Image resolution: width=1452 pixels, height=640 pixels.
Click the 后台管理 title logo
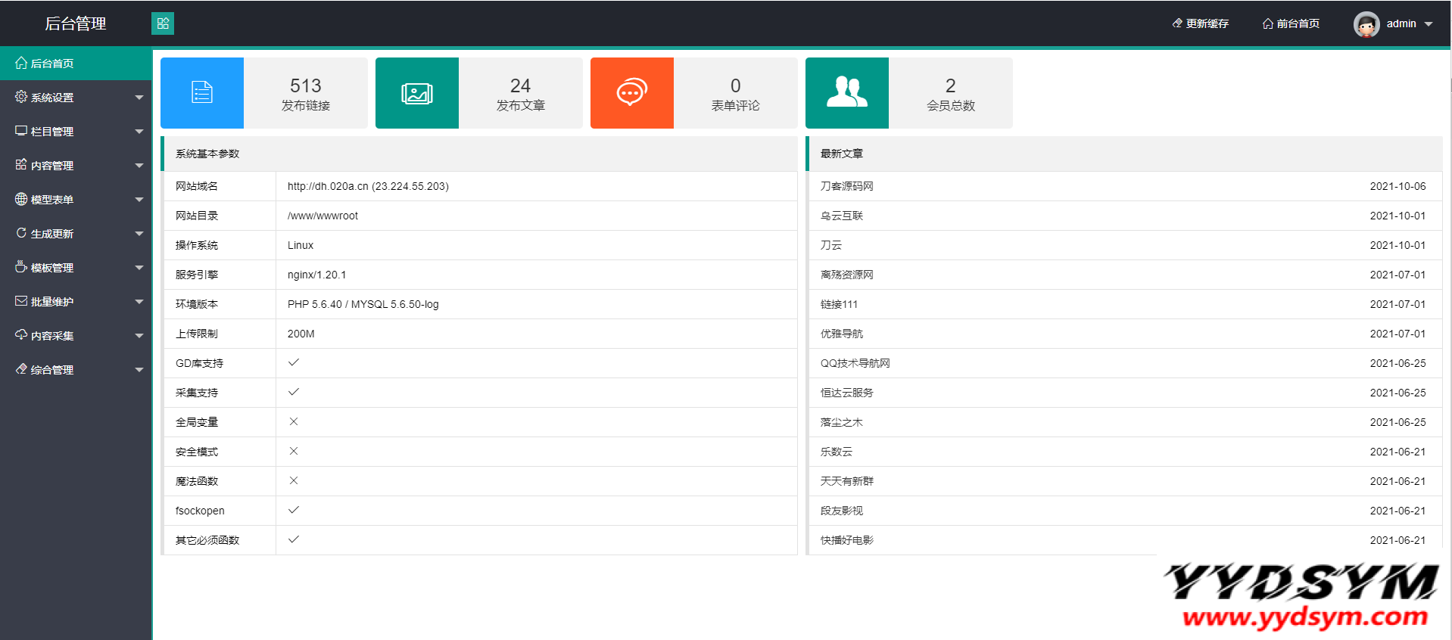[x=75, y=23]
